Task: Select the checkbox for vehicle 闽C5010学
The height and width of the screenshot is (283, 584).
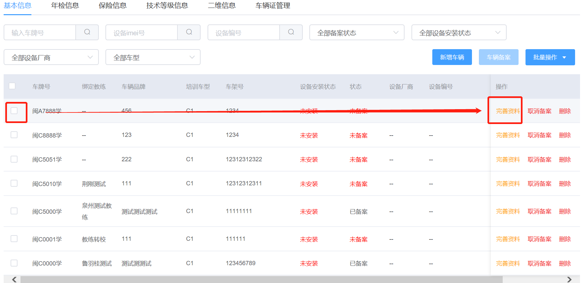Action: tap(14, 183)
